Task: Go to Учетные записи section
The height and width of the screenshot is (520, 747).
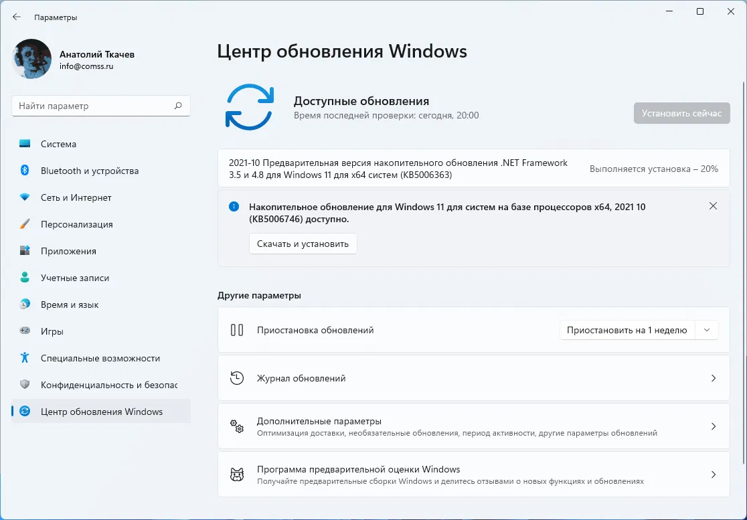Action: (74, 278)
